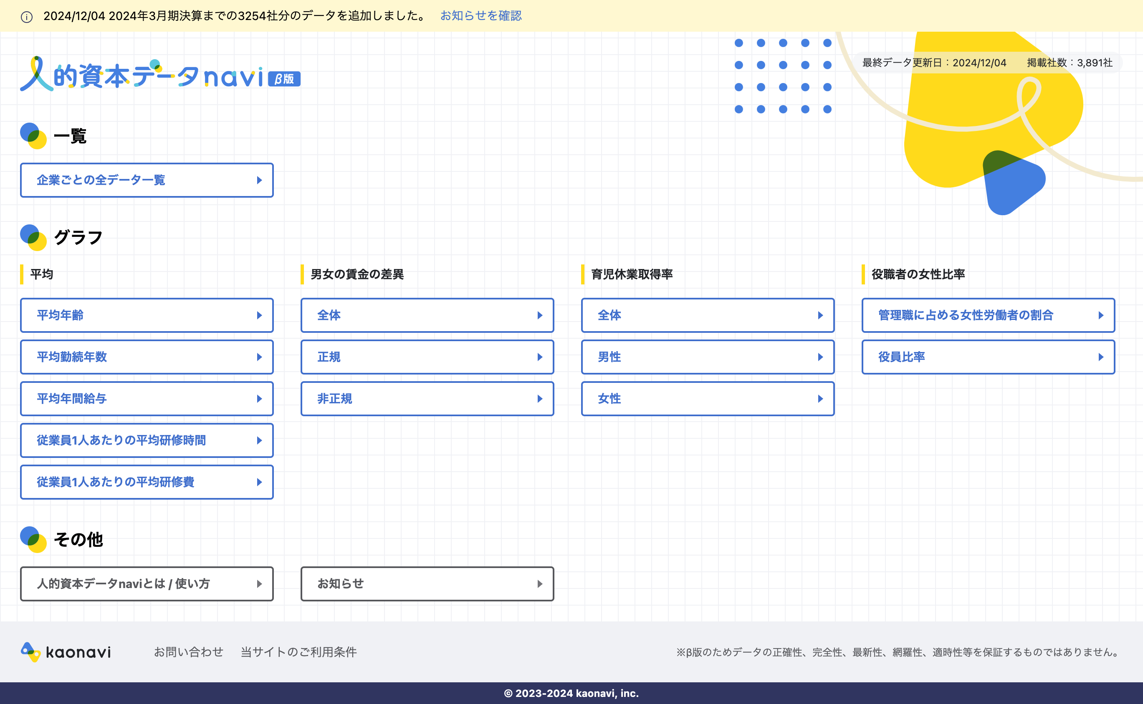Open the 役員比率 graph

988,357
